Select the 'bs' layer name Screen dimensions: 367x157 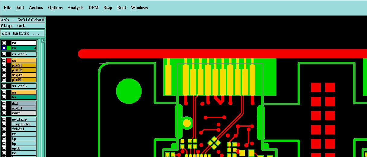(x=24, y=97)
